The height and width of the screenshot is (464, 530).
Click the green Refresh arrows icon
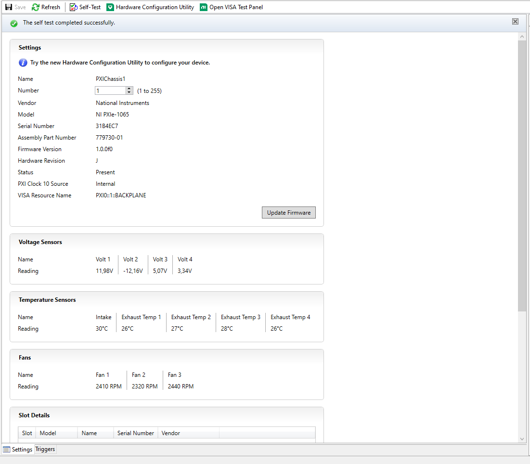click(36, 7)
